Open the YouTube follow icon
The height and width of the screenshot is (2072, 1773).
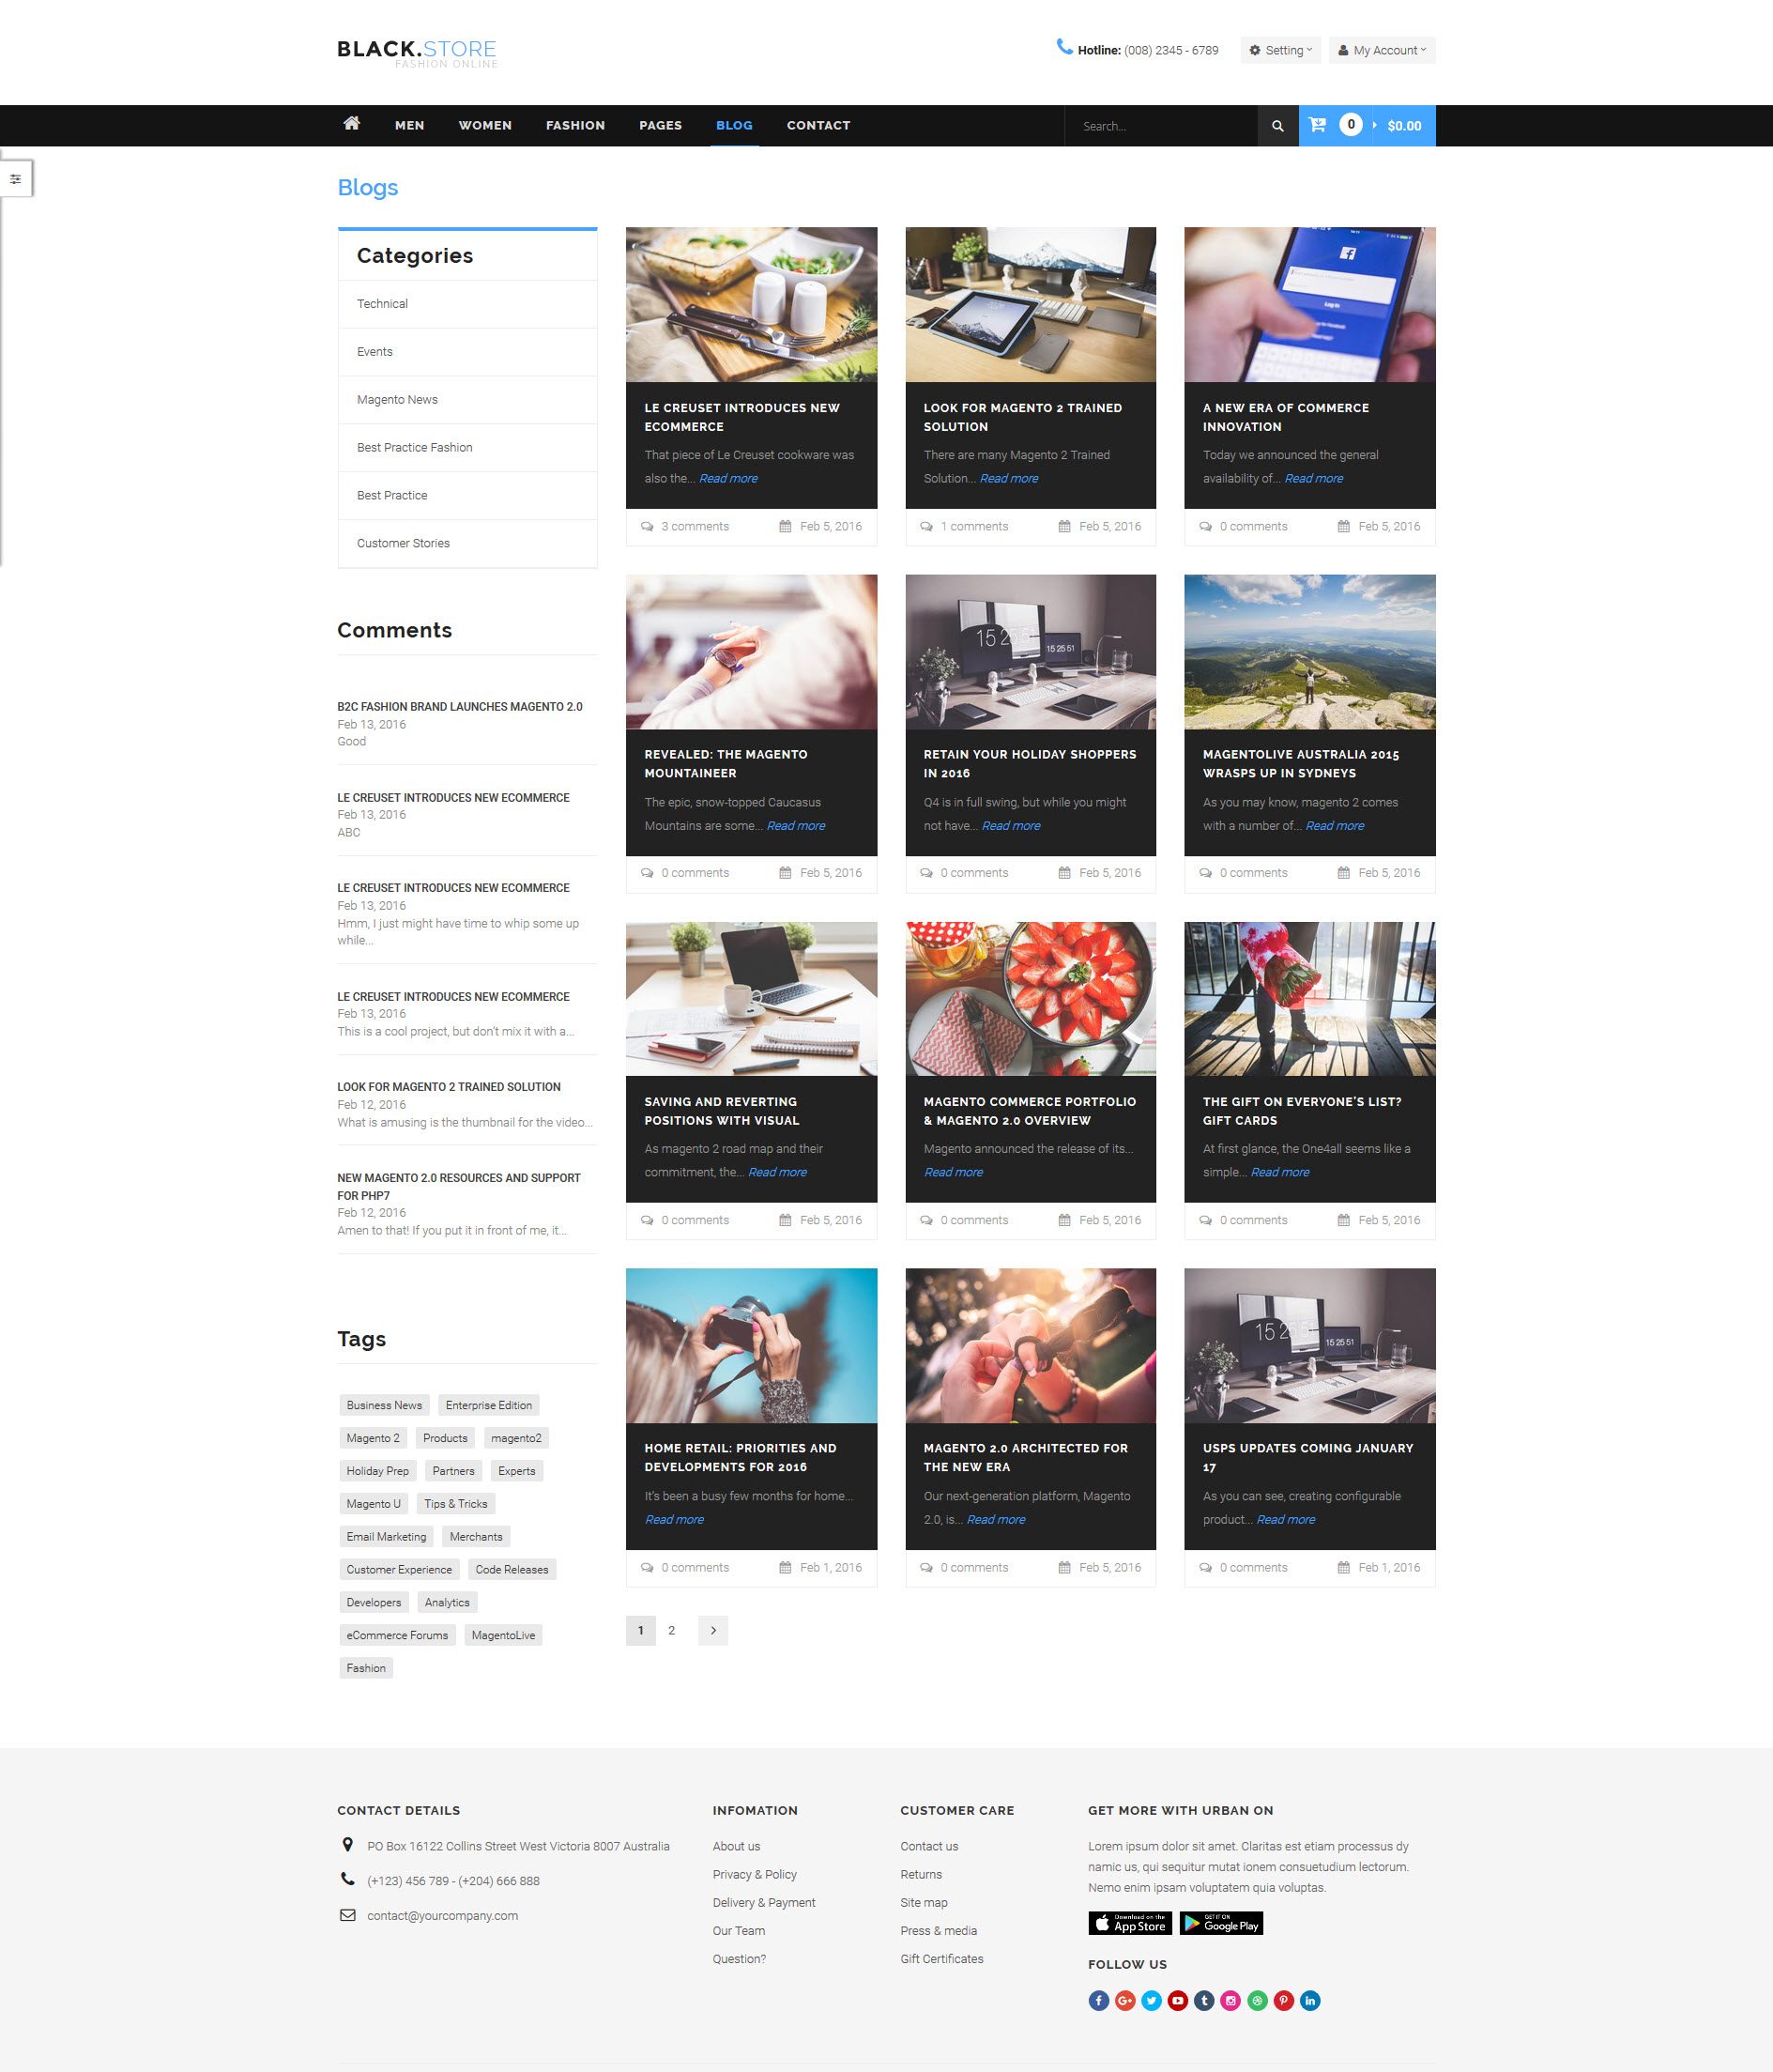pos(1178,2000)
